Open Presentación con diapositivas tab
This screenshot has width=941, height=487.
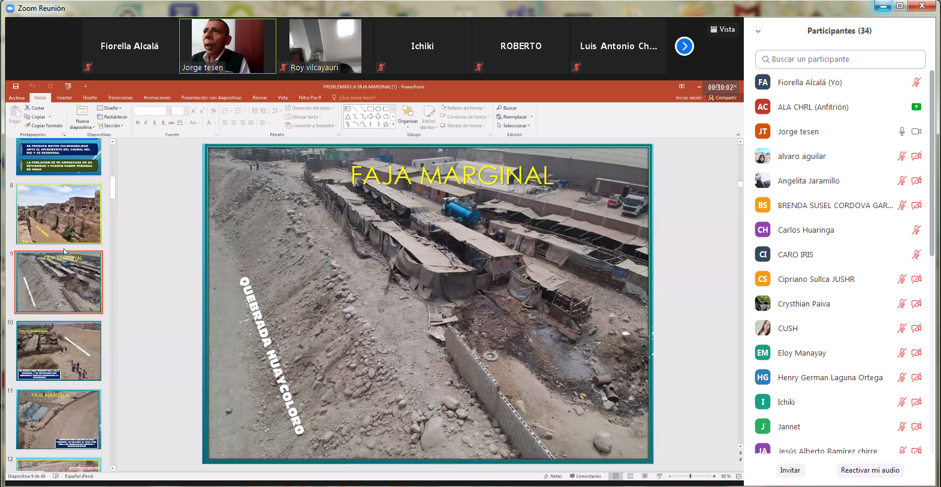coord(212,98)
